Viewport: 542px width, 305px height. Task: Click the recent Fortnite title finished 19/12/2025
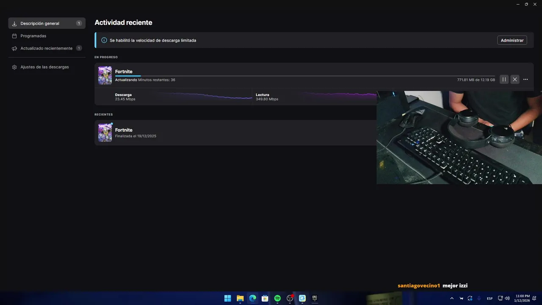tap(124, 130)
